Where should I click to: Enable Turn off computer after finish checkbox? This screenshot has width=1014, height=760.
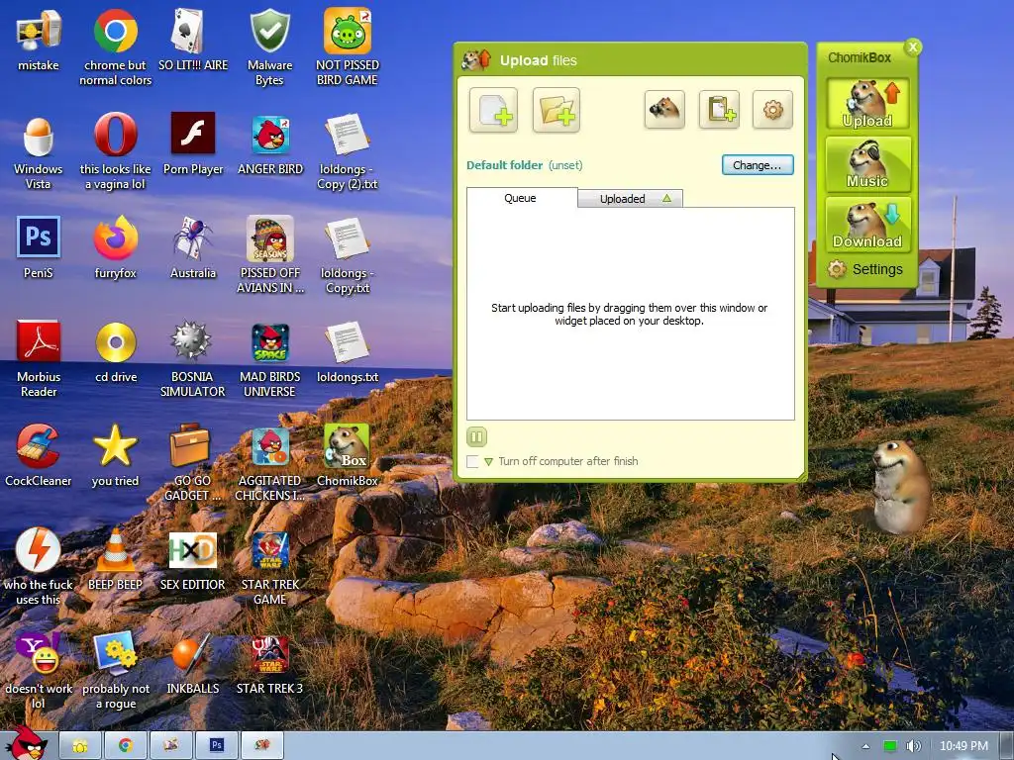click(x=472, y=461)
